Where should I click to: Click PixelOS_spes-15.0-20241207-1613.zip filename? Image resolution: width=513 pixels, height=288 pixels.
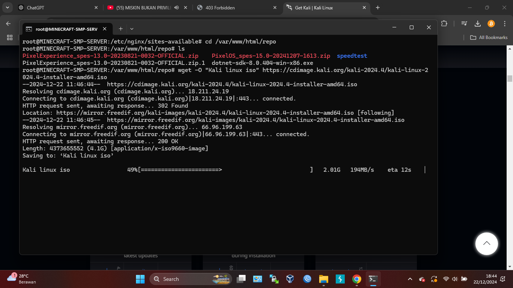pyautogui.click(x=271, y=56)
